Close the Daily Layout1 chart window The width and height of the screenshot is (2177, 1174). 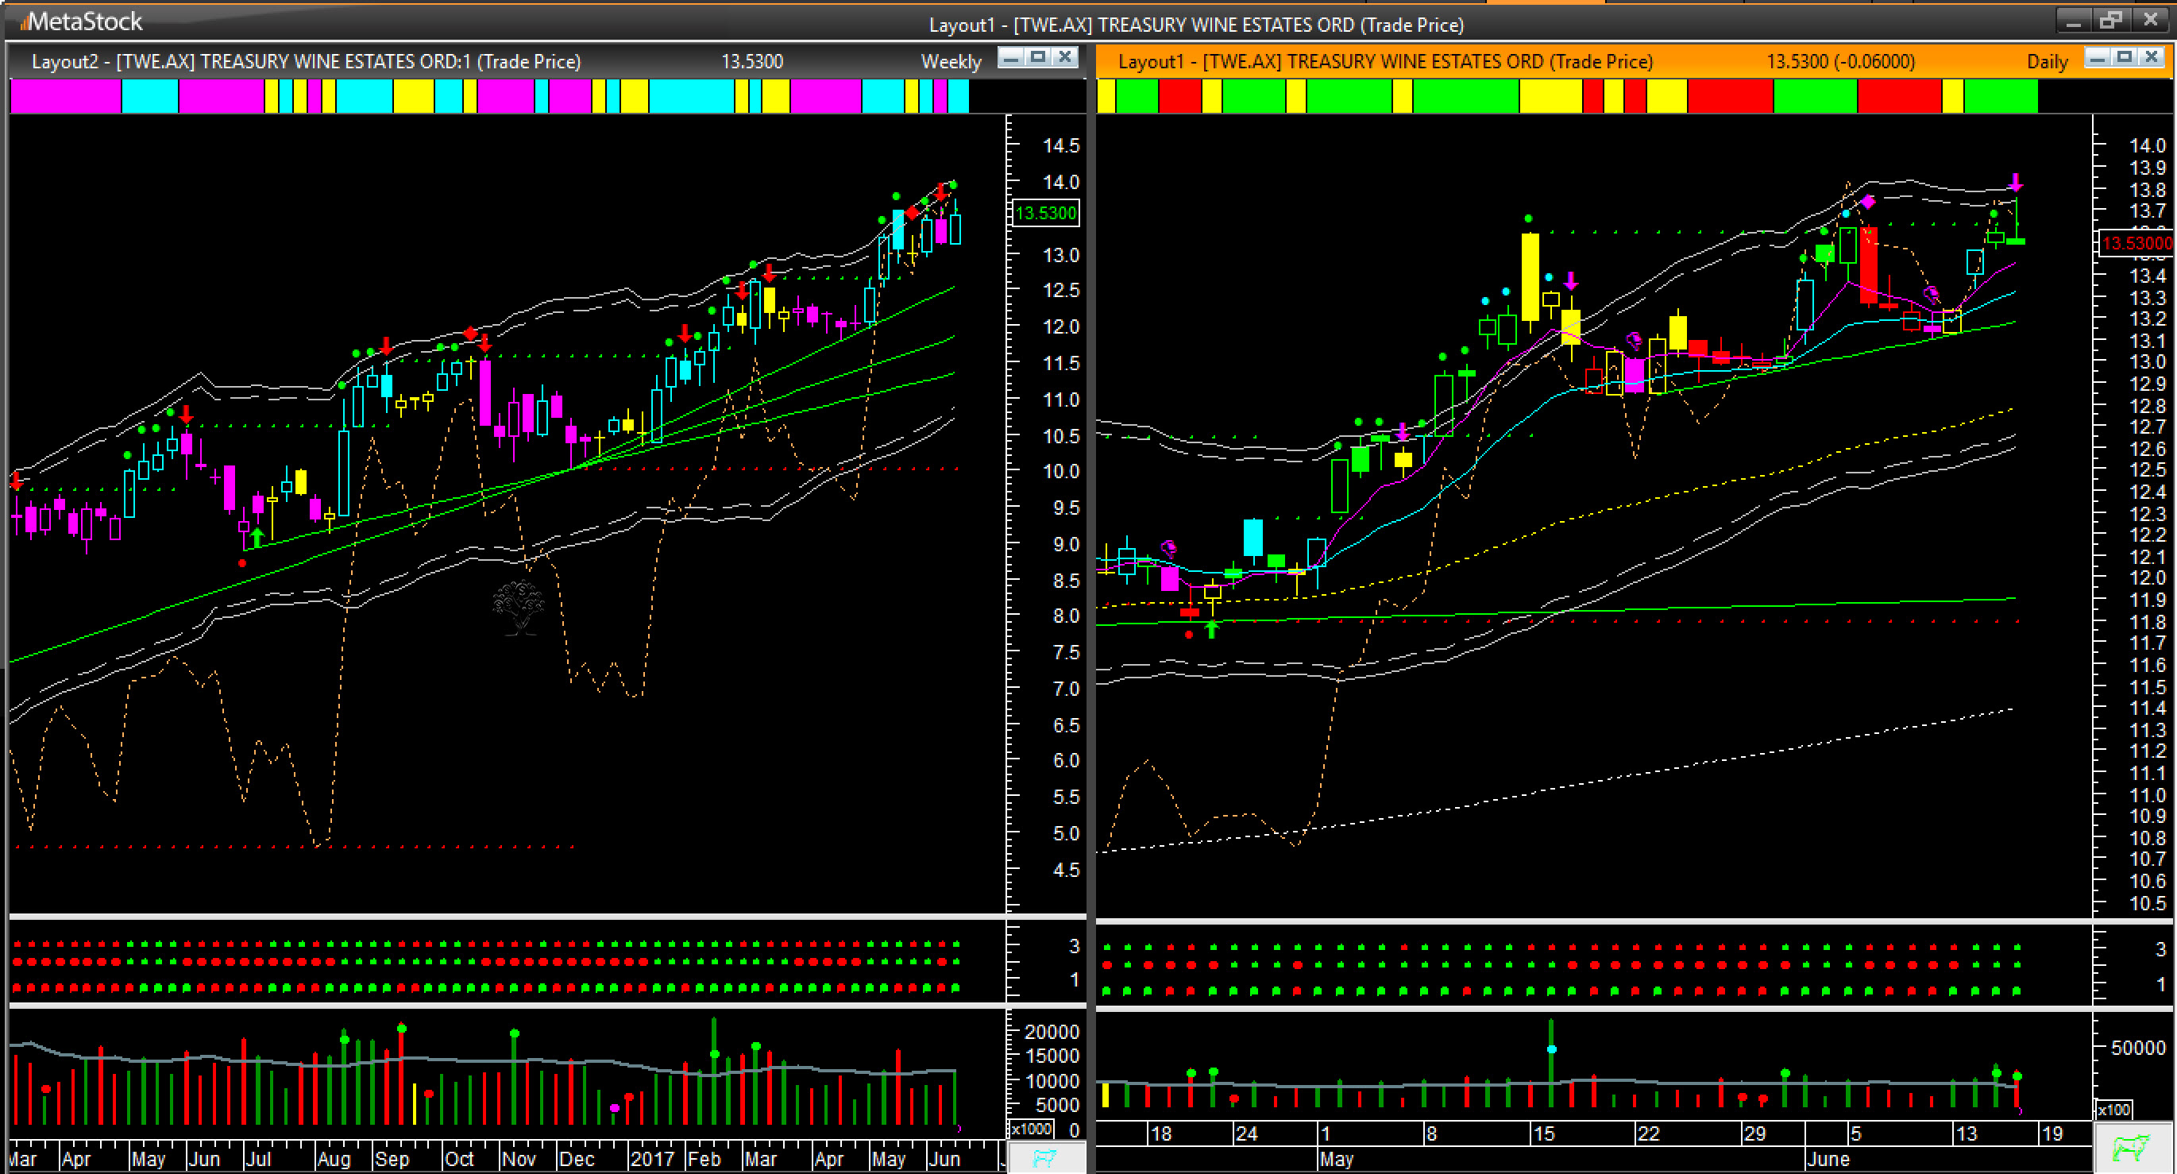click(2152, 56)
